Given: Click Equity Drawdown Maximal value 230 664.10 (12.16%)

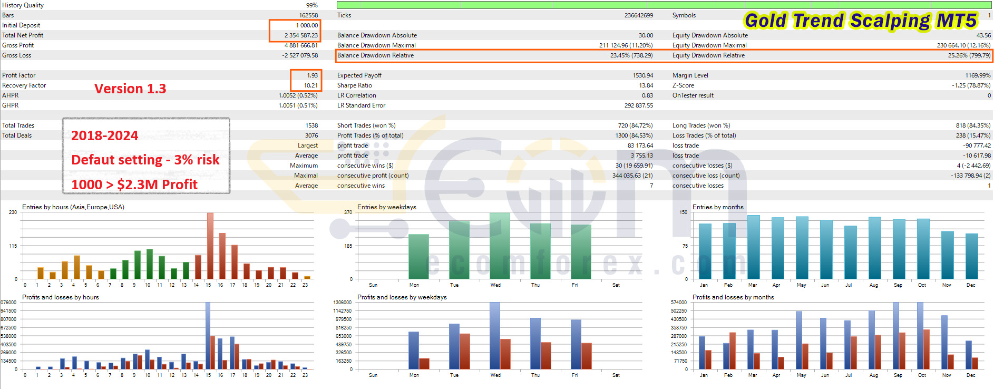Looking at the screenshot, I should 964,45.
